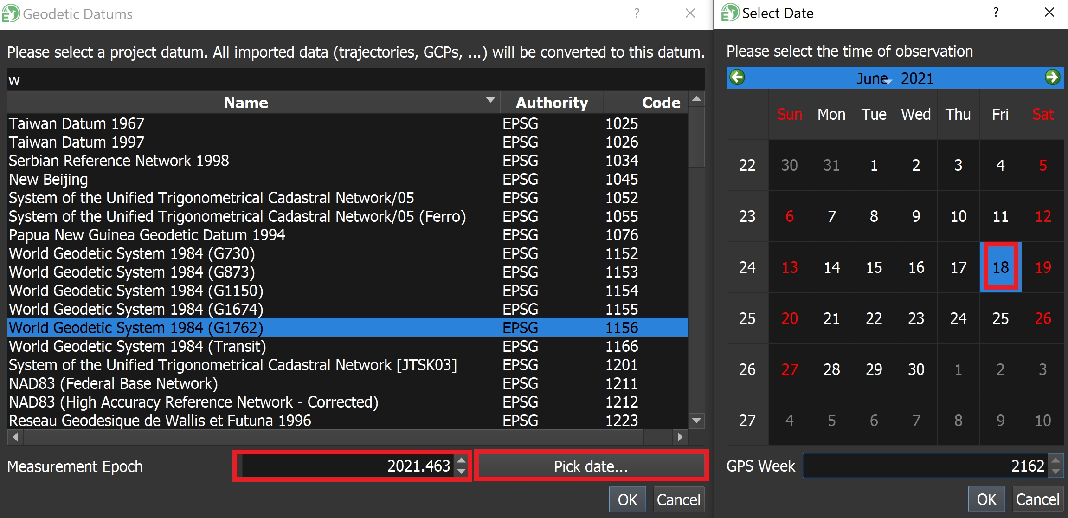Viewport: 1068px width, 518px height.
Task: Sort datum list by Code column
Action: pos(645,103)
